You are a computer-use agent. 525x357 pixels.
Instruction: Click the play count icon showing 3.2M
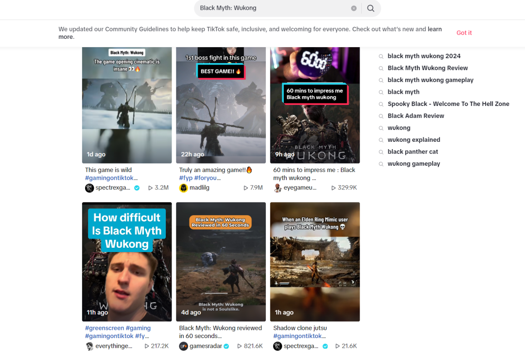[150, 188]
